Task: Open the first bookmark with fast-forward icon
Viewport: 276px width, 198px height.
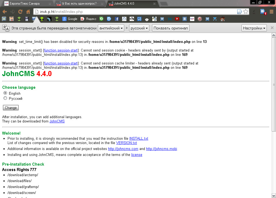Action: (x=4, y=19)
